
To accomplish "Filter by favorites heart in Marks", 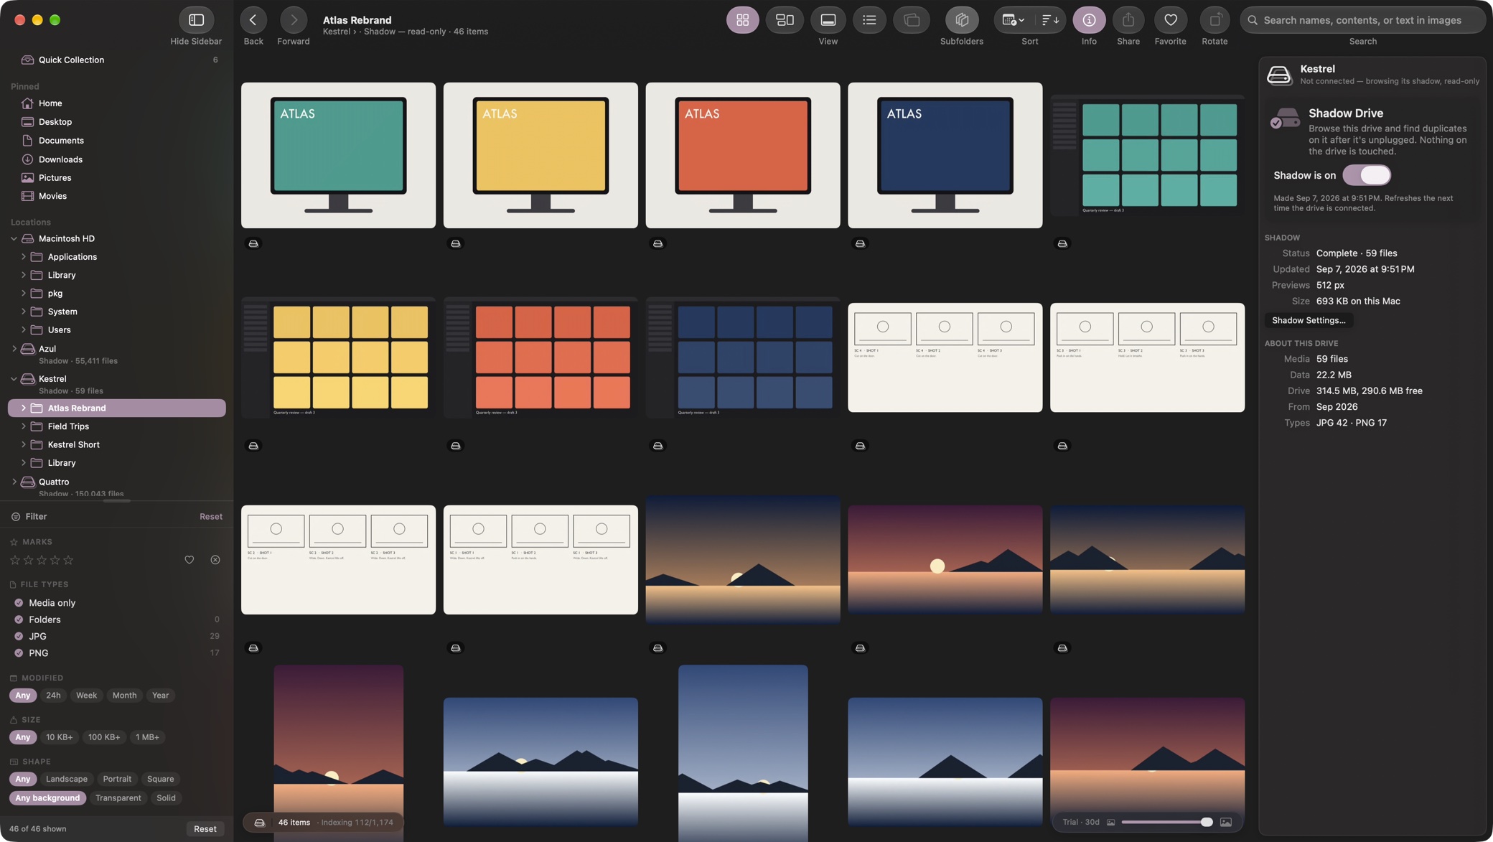I will [189, 560].
